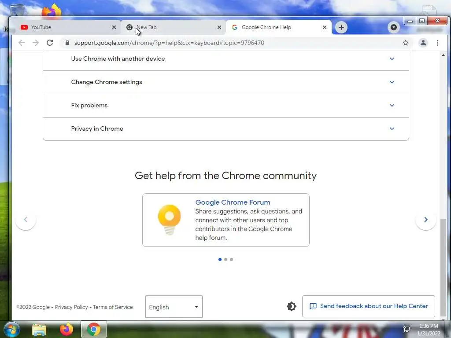The image size is (451, 338).
Task: Click the tab search down-arrow icon
Action: (394, 27)
